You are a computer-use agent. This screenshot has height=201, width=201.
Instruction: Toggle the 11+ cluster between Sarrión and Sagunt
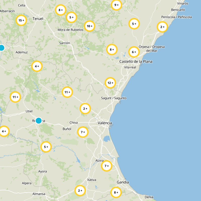[x=67, y=92]
